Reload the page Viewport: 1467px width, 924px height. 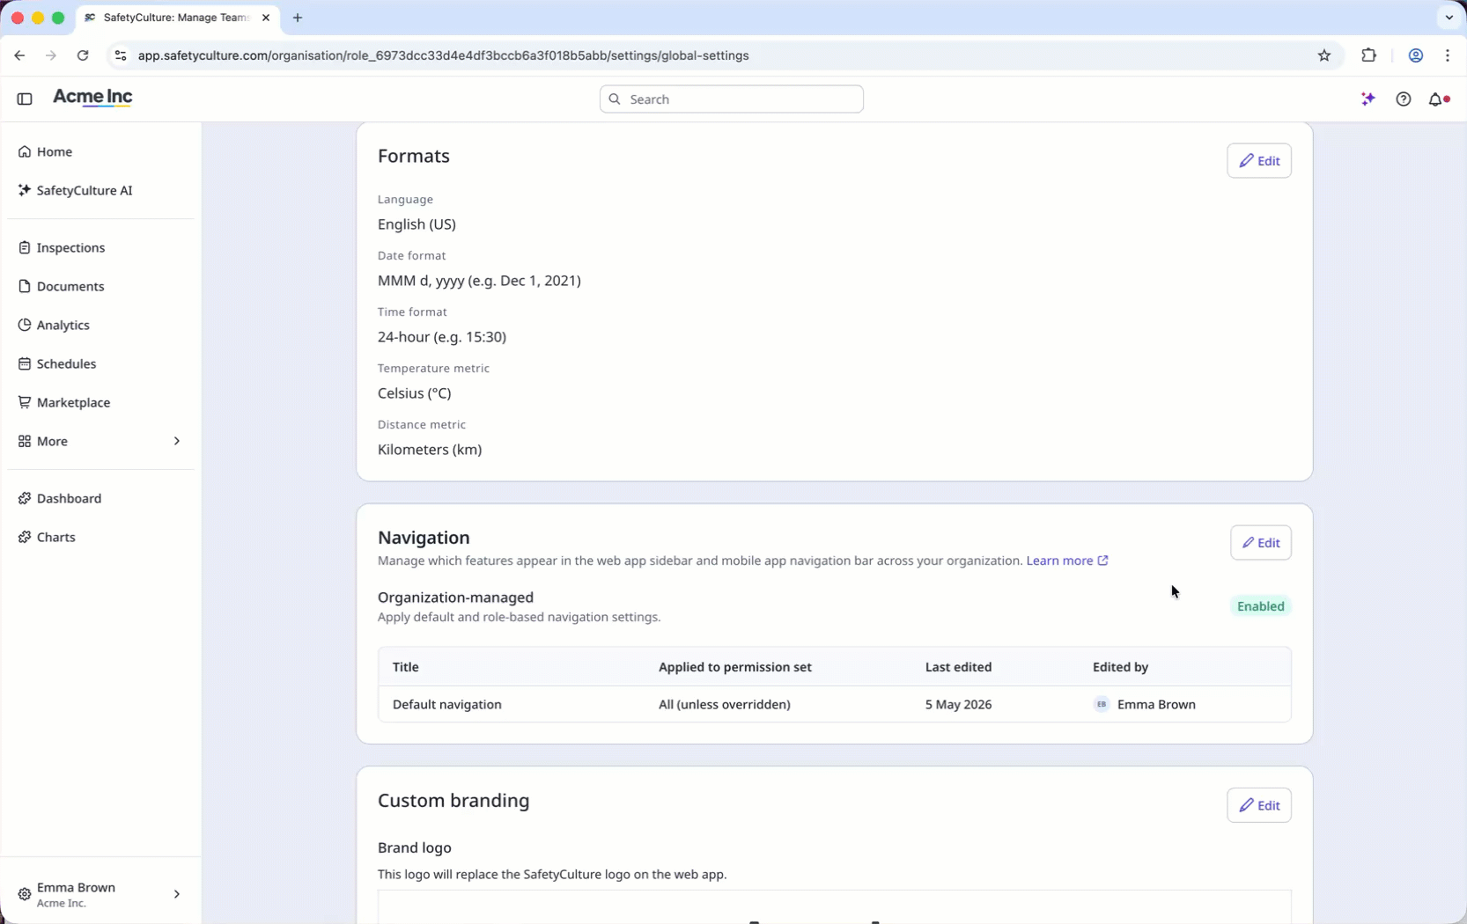(x=83, y=55)
